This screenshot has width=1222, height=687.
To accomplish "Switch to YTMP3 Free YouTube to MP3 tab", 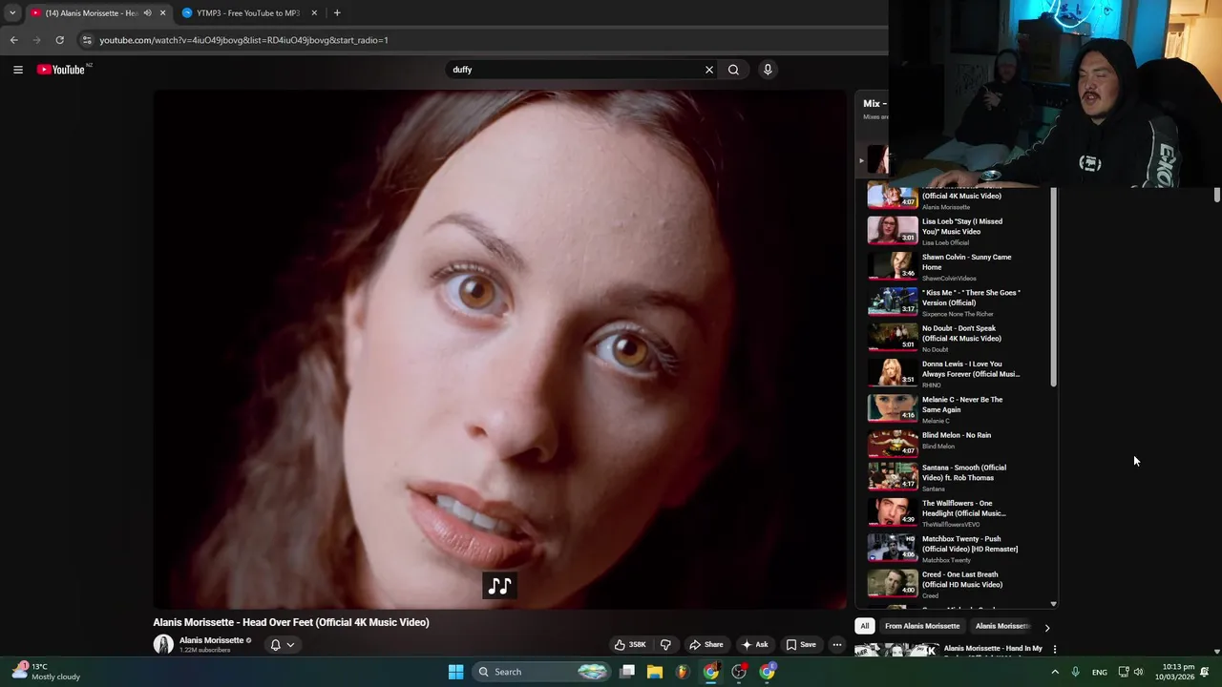I will point(248,13).
